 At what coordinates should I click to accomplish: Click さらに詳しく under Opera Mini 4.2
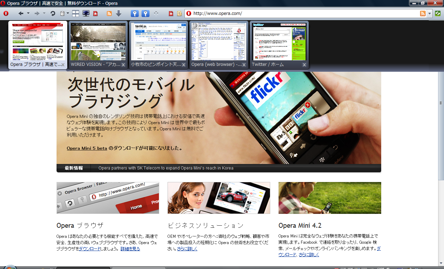[309, 255]
